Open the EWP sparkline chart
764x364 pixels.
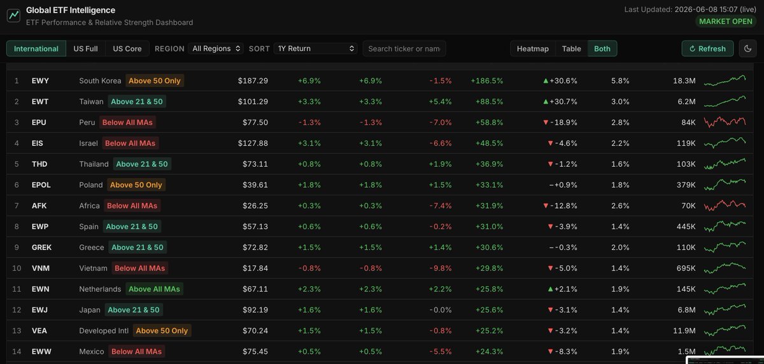coord(725,226)
